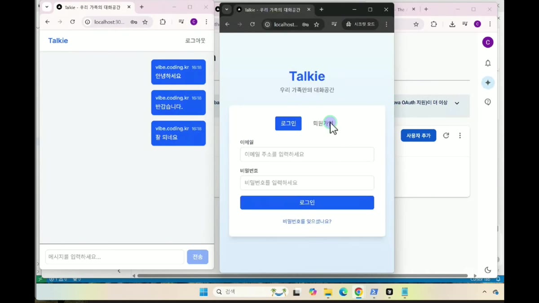Focus the 메시지를 입력하세요 message field
Screen dimensions: 539x303
coord(115,257)
